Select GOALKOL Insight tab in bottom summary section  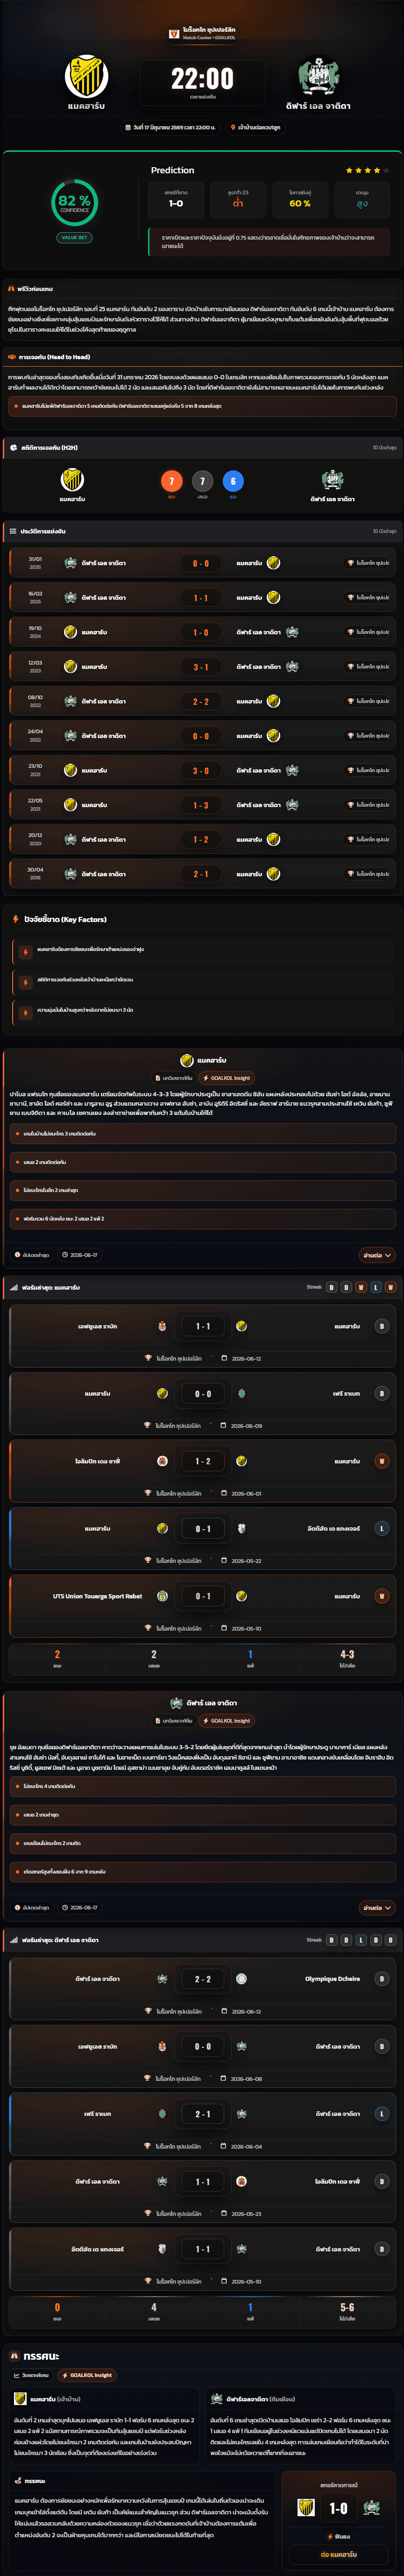click(x=87, y=2375)
